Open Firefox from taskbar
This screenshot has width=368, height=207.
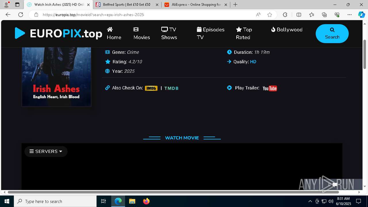tap(146, 201)
